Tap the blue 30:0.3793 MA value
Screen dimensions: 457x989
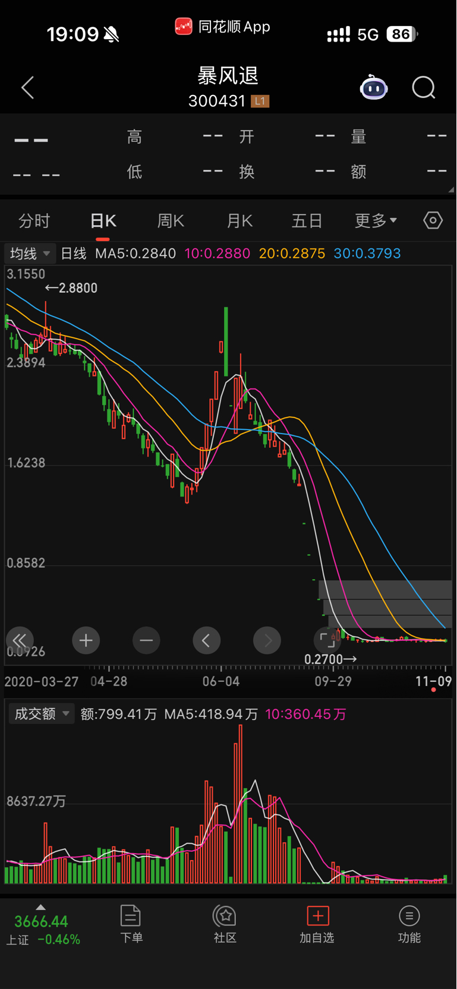[367, 254]
